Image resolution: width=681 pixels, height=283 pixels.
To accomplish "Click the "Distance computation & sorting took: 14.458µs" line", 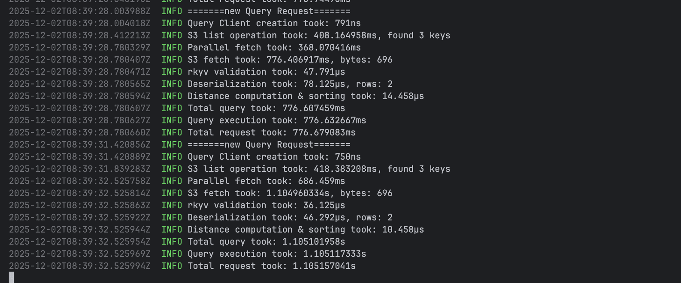I will 305,96.
